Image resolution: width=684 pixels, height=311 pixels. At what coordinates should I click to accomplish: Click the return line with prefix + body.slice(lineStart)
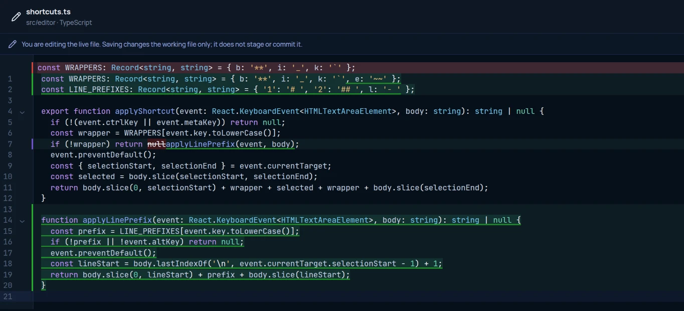coord(200,275)
